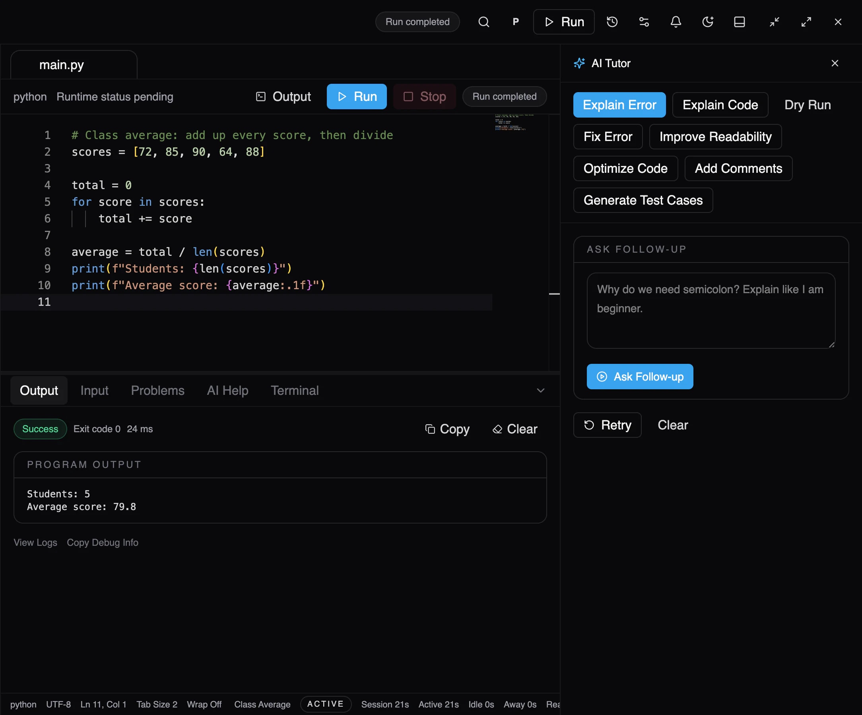Click Explain Error button
This screenshot has width=862, height=715.
(619, 105)
